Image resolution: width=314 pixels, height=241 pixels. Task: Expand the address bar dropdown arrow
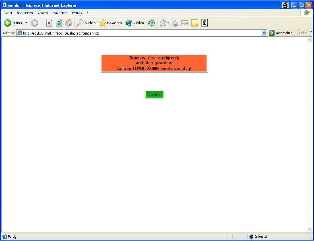pyautogui.click(x=264, y=33)
